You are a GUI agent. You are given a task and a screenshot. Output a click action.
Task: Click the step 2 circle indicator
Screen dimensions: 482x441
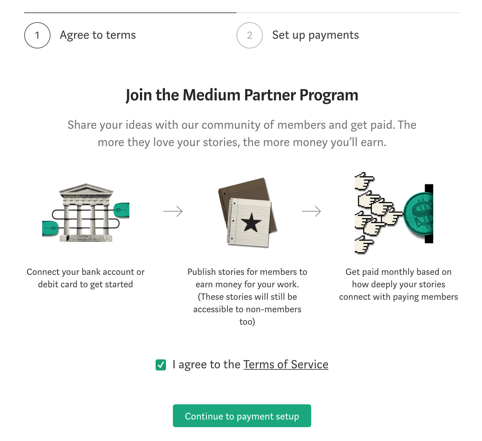coord(249,35)
